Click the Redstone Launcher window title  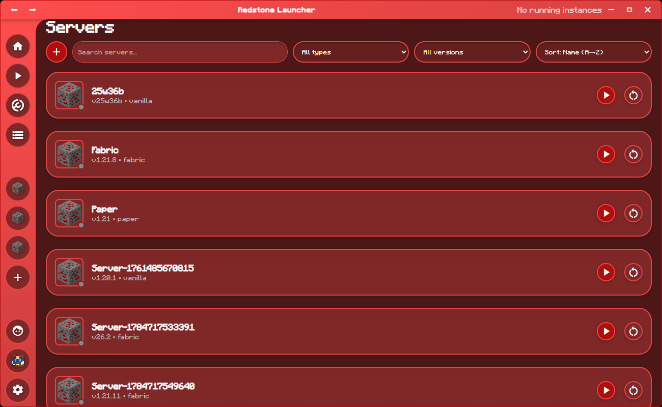277,10
